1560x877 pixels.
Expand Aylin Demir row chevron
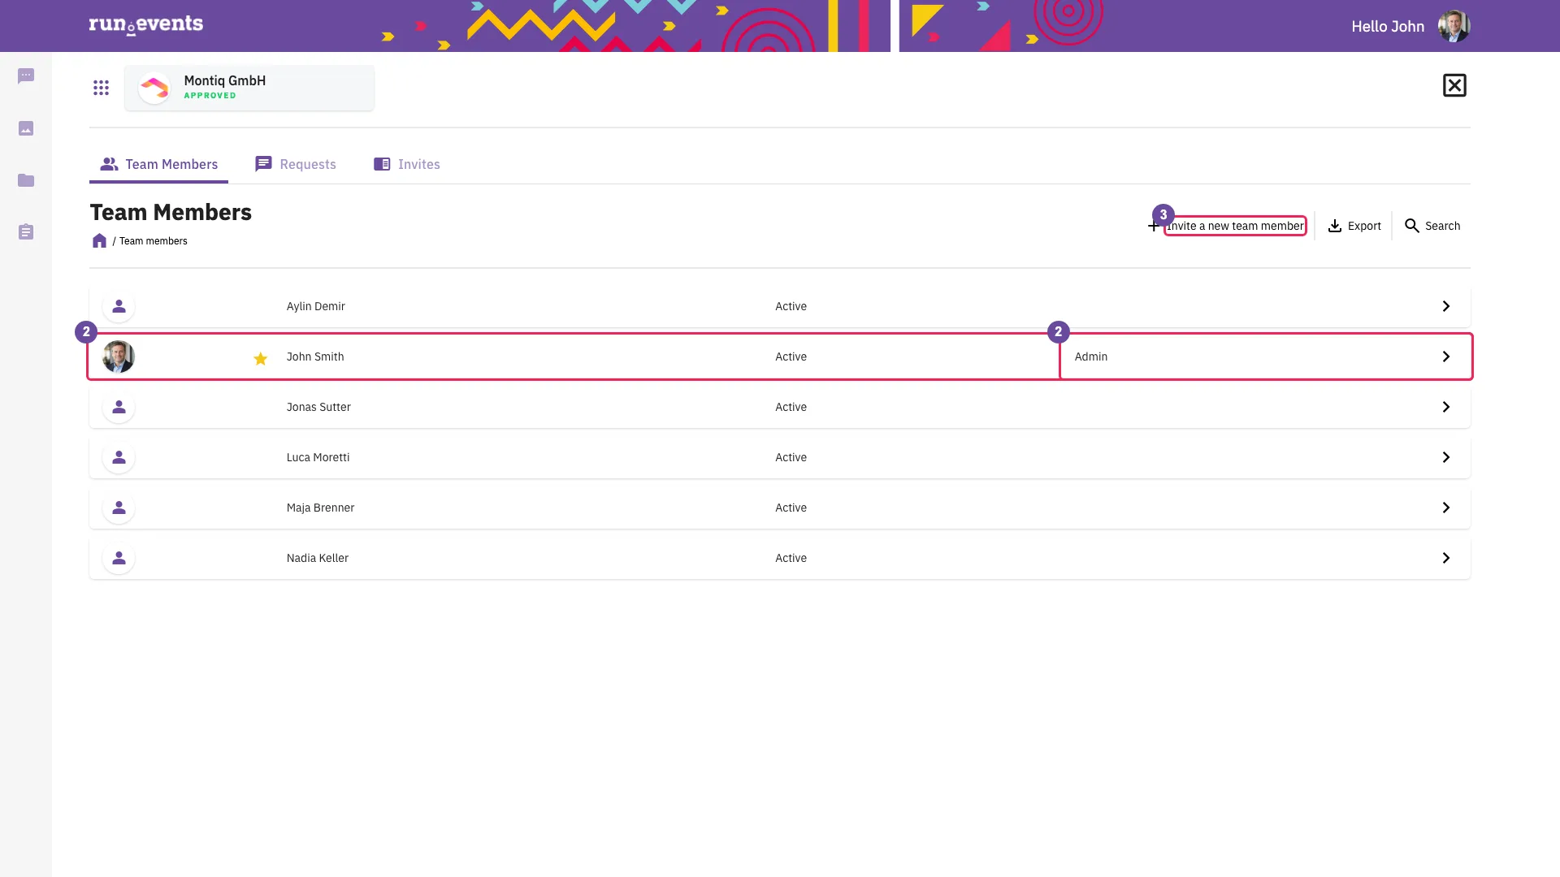[x=1446, y=306]
